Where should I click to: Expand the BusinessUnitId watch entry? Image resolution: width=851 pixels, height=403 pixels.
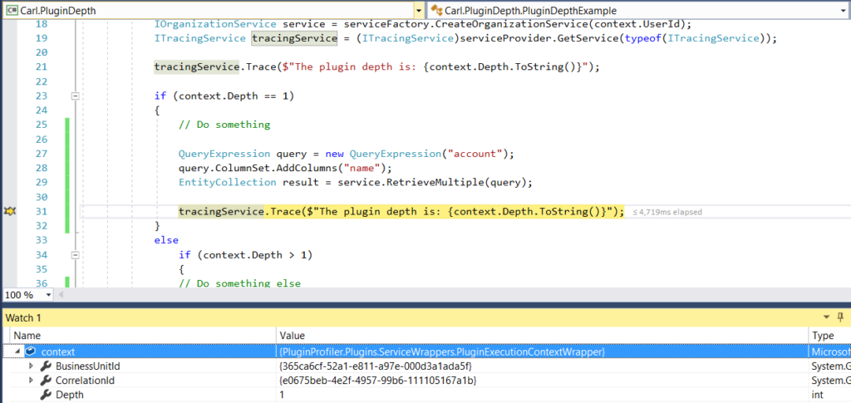(x=31, y=366)
